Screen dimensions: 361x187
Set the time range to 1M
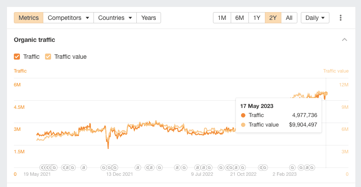(222, 18)
